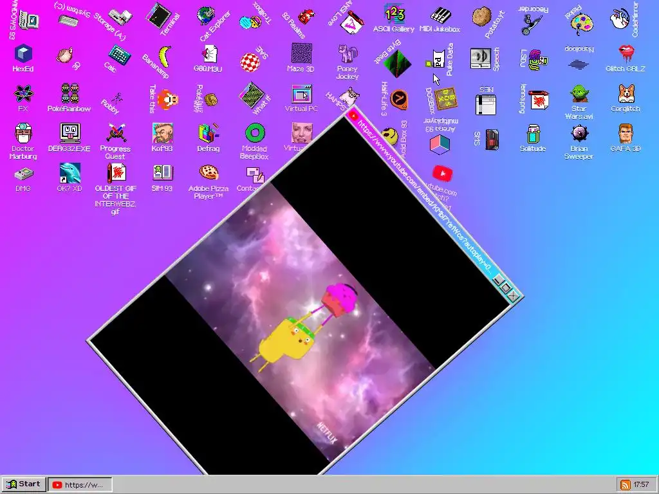
Task: Open OLDEST GIF OF THE INTERWEBZ.gif
Action: coord(116,172)
